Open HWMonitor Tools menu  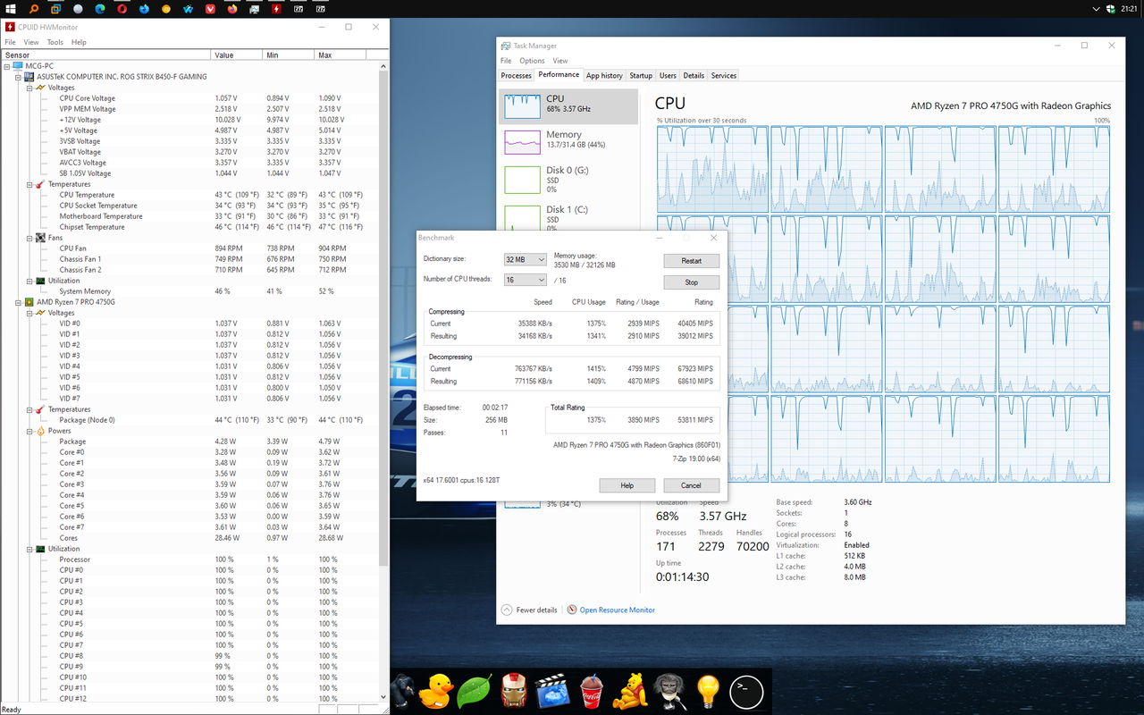(x=55, y=42)
